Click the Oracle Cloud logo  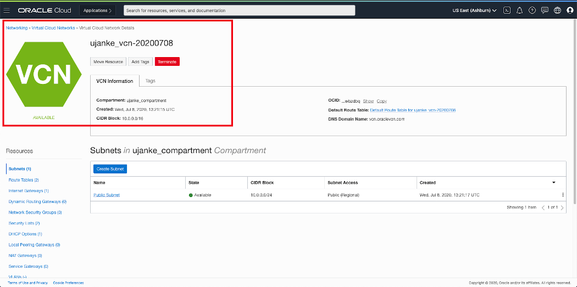click(45, 10)
